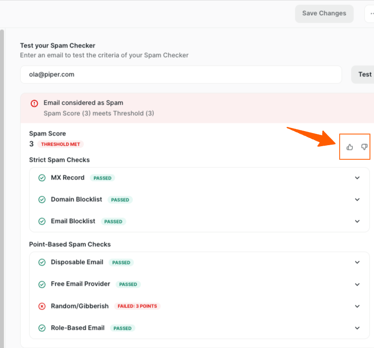Expand the Disposable Email row chevron
Image resolution: width=374 pixels, height=348 pixels.
click(357, 263)
